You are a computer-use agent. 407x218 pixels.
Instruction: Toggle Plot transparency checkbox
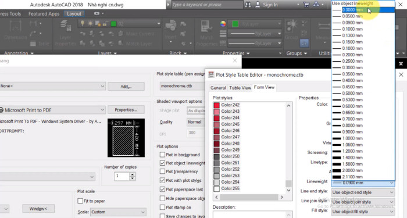tap(162, 171)
